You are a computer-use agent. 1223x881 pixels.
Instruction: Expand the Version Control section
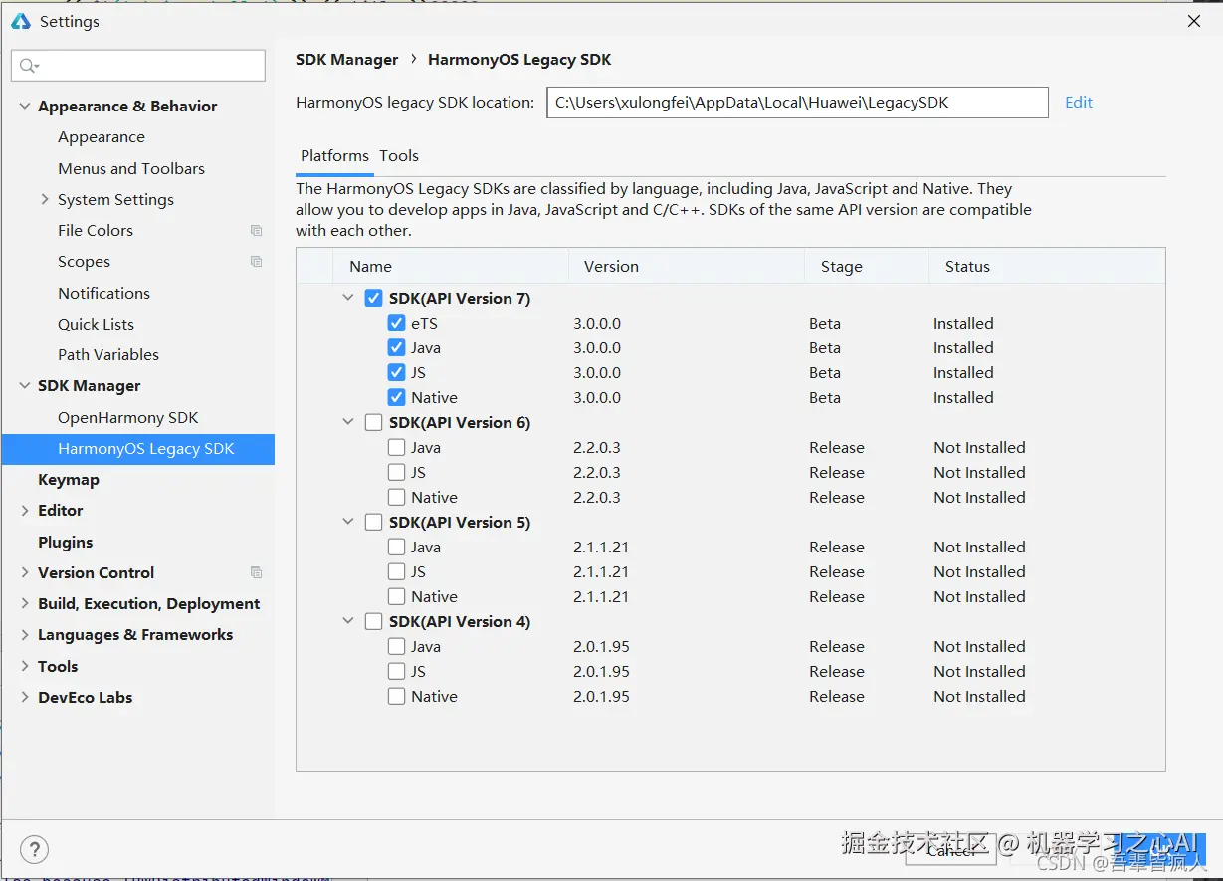tap(25, 572)
